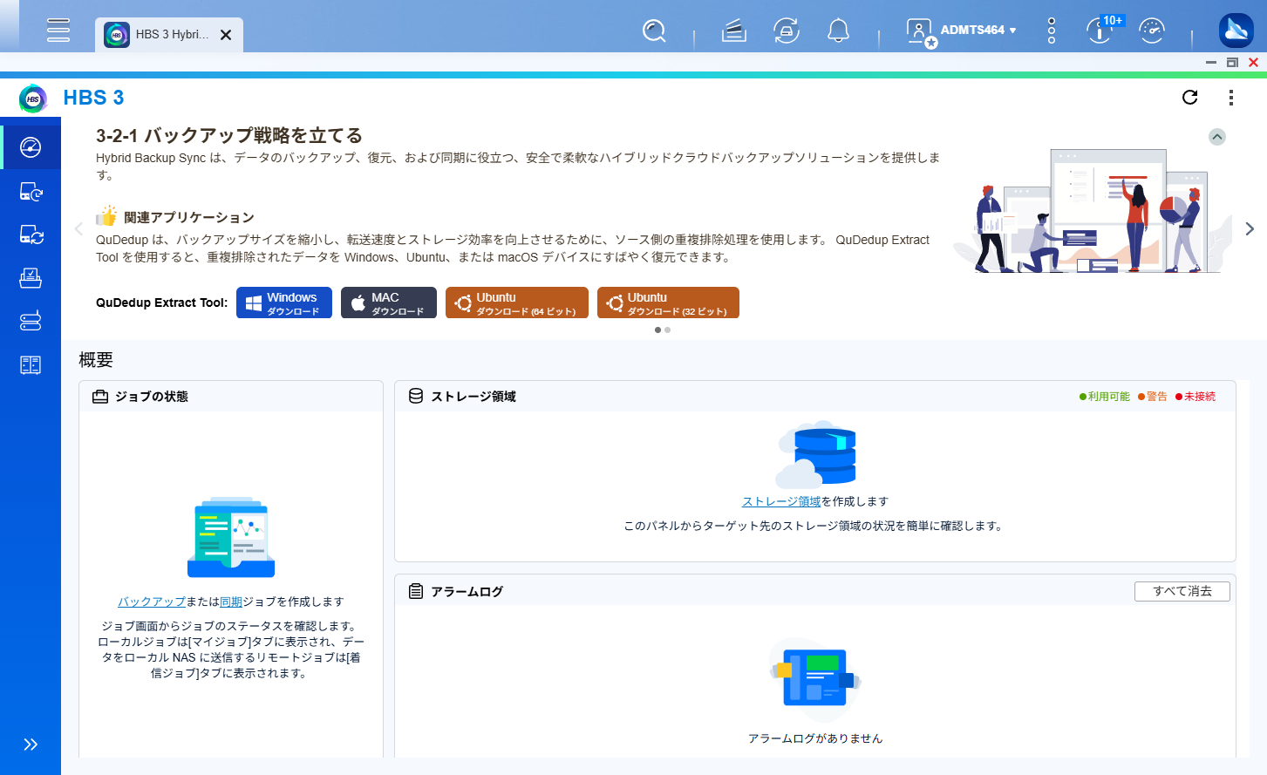Switch to HBS 3 Hybrid taskbar tab
Screen dimensions: 1267x775
(x=169, y=35)
